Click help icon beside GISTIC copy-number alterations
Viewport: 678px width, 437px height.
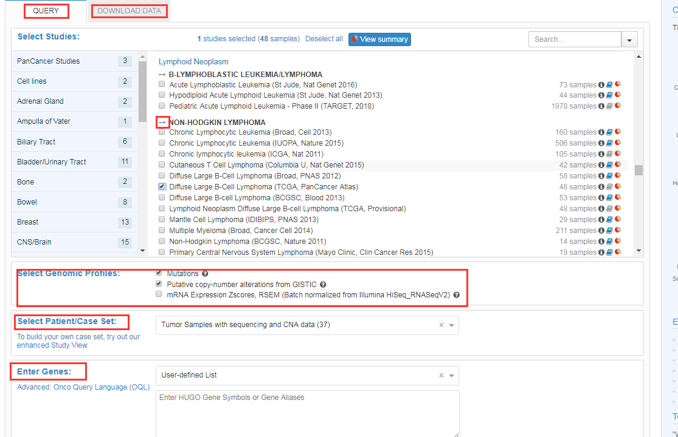(323, 285)
